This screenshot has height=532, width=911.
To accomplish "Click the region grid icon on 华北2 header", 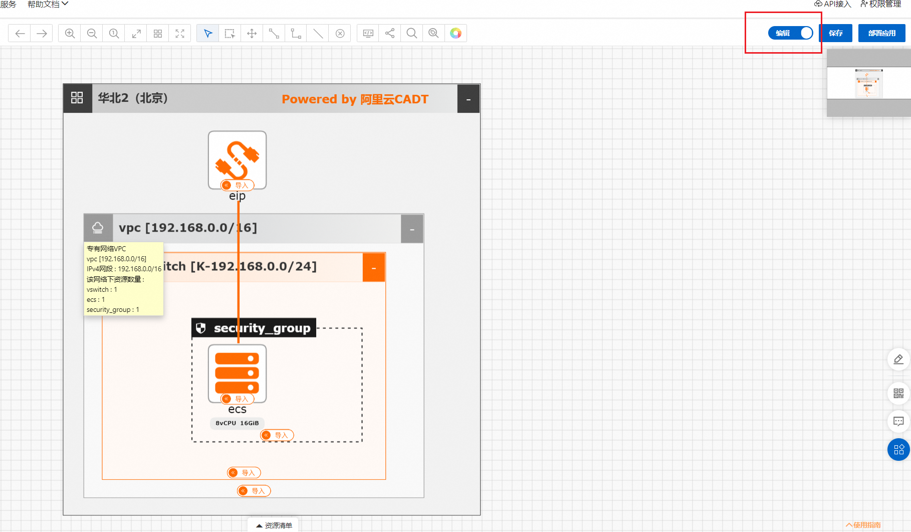I will [x=77, y=98].
